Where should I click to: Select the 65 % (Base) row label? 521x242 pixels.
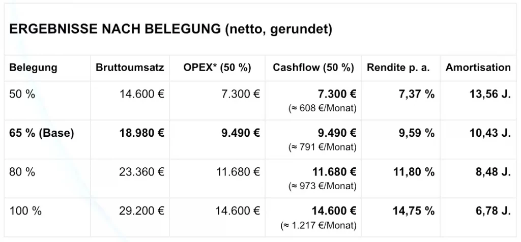[x=42, y=133]
